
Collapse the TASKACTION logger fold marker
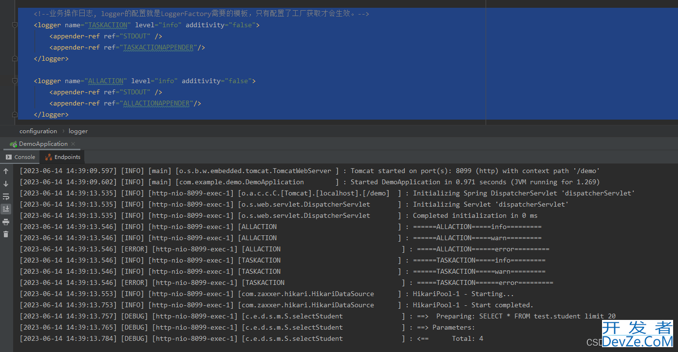click(15, 25)
